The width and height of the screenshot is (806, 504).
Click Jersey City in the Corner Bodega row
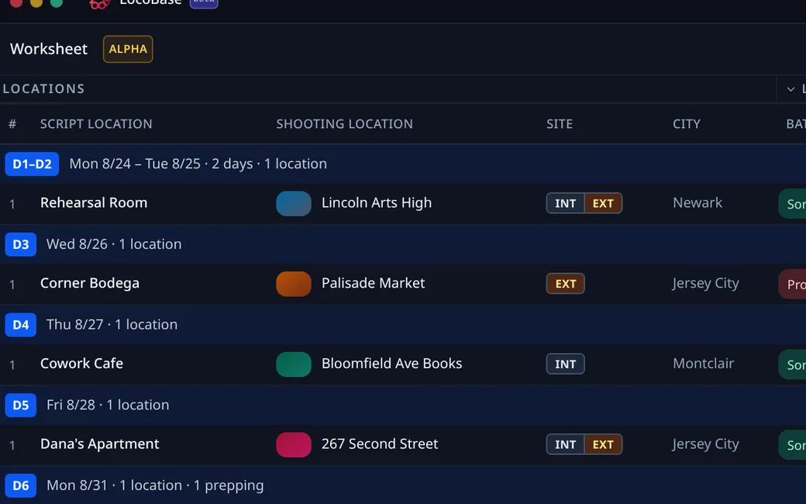(x=706, y=283)
